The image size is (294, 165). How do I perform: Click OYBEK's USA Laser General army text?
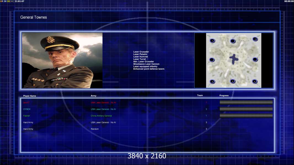[x=103, y=109]
